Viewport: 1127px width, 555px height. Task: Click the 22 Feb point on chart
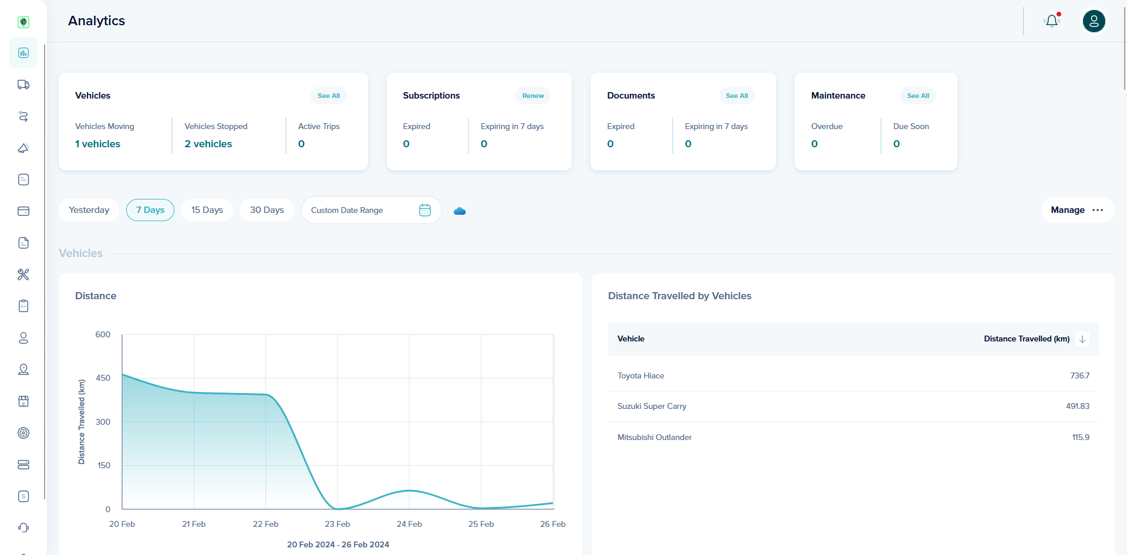(x=266, y=394)
